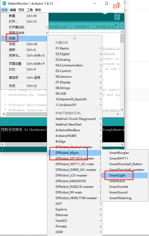Open the 10.StarterKit_BasicKit submenu
The width and height of the screenshot is (149, 236).
pos(75,99)
